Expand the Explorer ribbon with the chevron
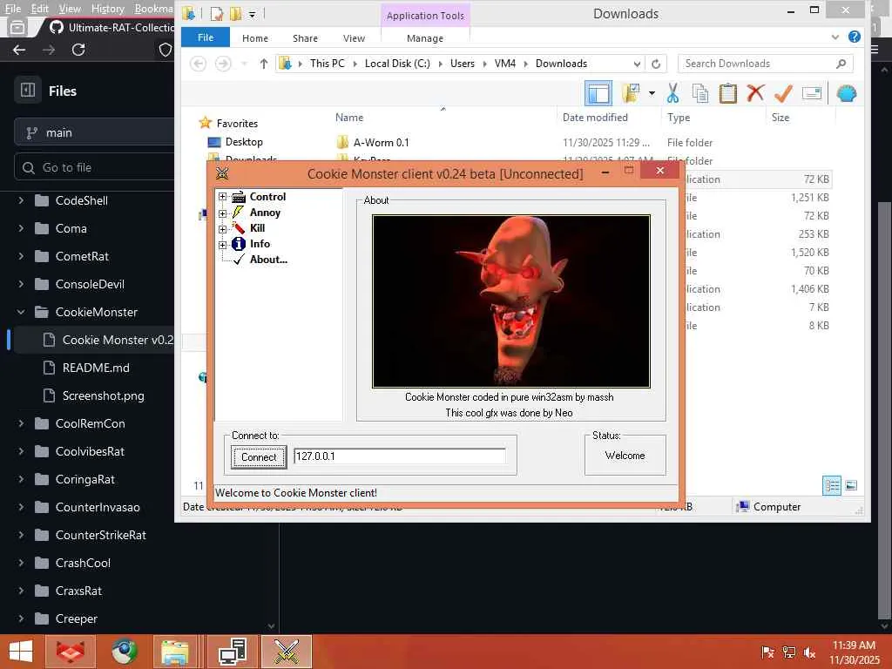This screenshot has height=669, width=892. click(x=835, y=37)
